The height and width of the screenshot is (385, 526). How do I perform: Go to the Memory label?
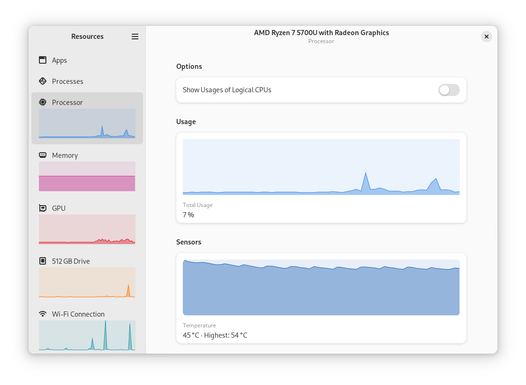tap(65, 155)
